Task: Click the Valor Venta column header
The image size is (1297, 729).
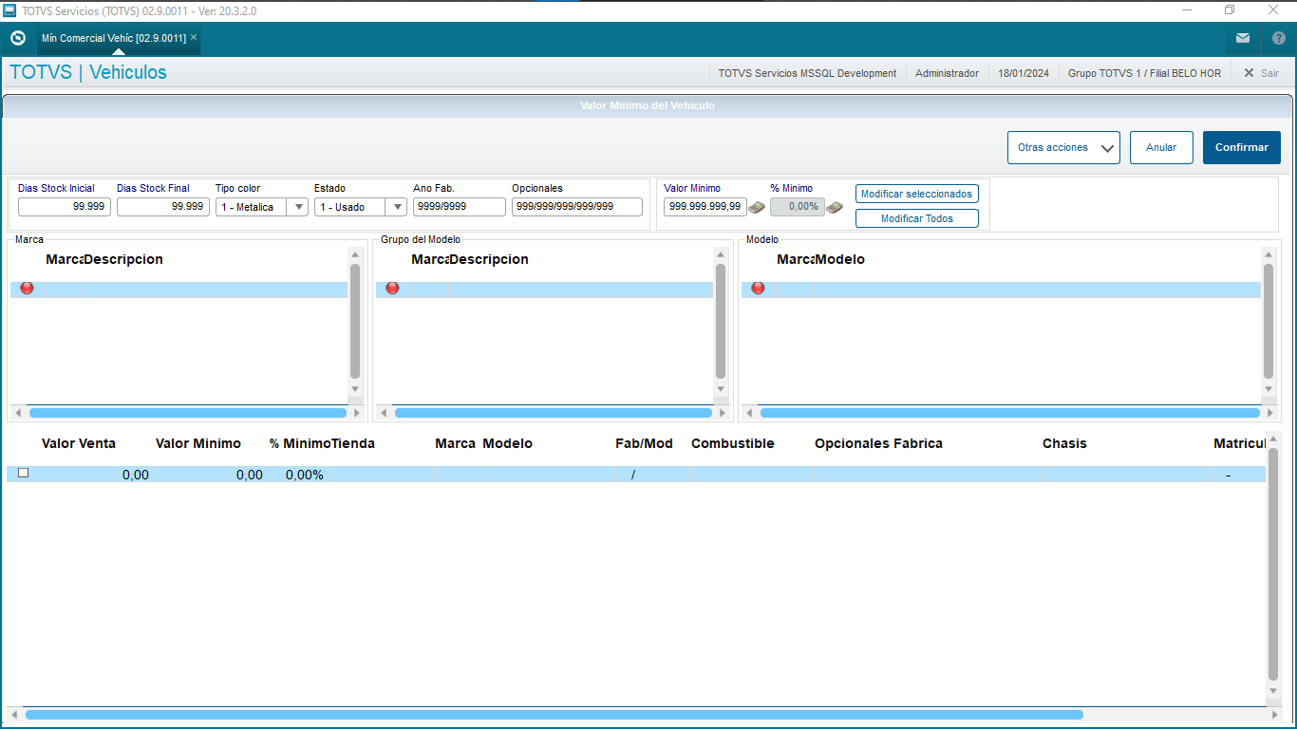Action: pos(79,443)
